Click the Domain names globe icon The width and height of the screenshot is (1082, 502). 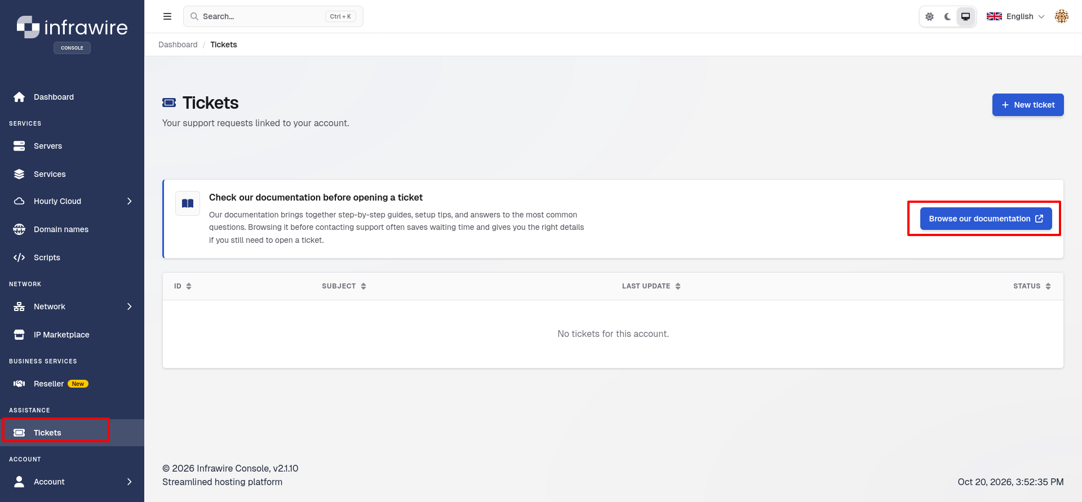[x=19, y=229]
